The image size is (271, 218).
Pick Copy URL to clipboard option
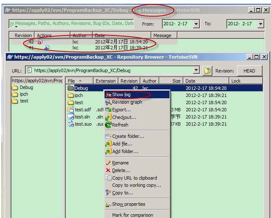click(x=134, y=178)
